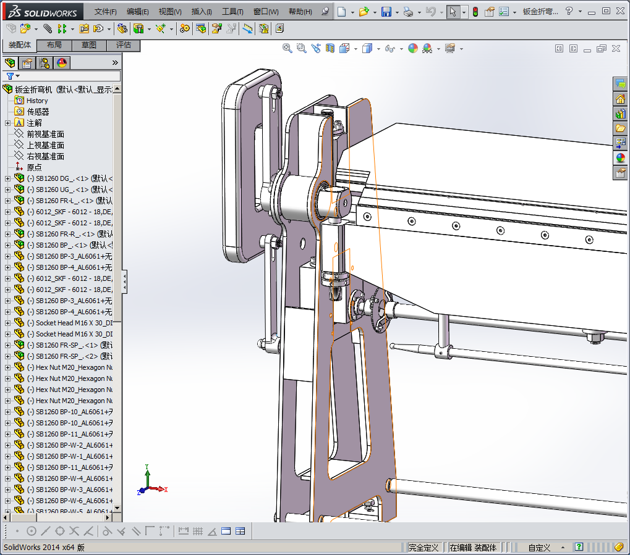Viewport: 630px width, 555px height.
Task: Select 前视基准面 plane in the tree
Action: point(45,134)
